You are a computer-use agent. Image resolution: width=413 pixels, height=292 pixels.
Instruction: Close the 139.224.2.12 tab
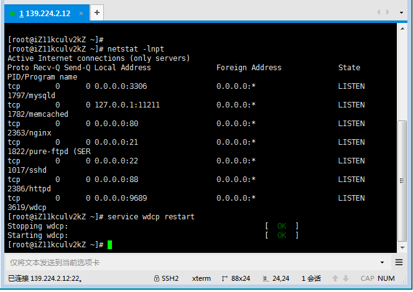81,14
